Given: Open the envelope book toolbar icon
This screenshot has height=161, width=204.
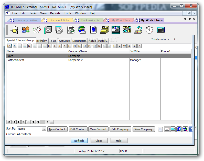Looking at the screenshot, I should coord(48,30).
